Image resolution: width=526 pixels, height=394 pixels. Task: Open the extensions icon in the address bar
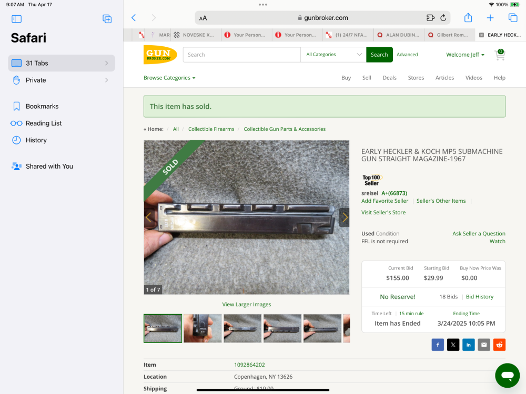tap(430, 18)
